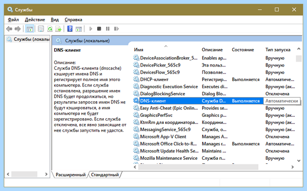Viewport: 307px width, 191px height.
Task: Switch to the Стандартный tab
Action: coord(105,175)
